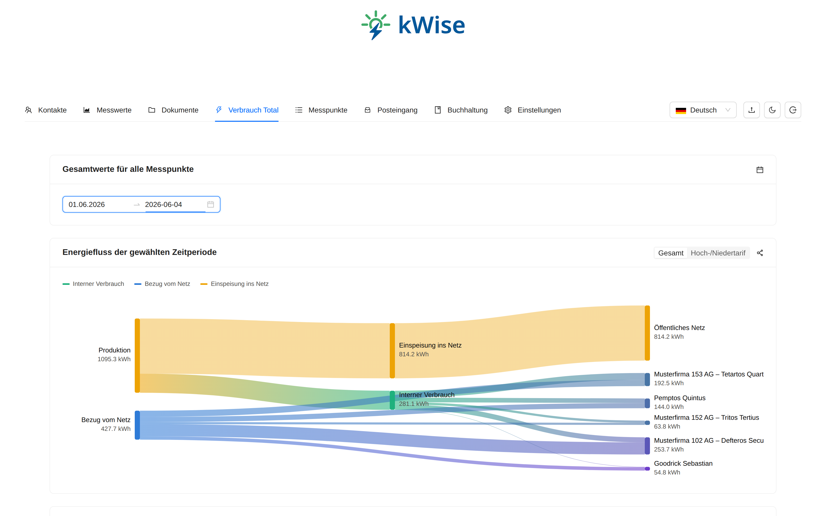Toggle dark mode moon icon

click(x=772, y=110)
